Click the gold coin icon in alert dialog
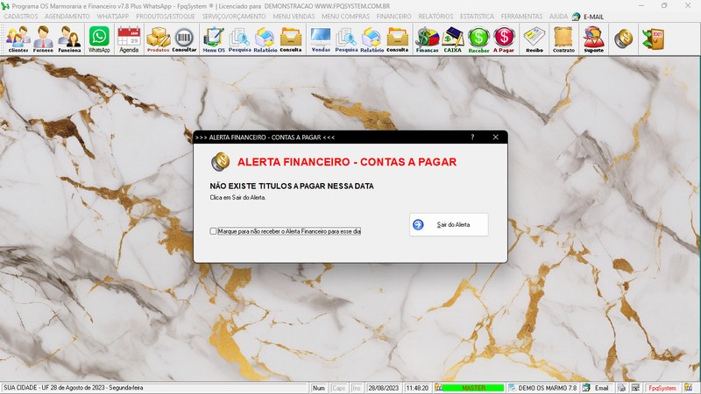 pos(220,161)
